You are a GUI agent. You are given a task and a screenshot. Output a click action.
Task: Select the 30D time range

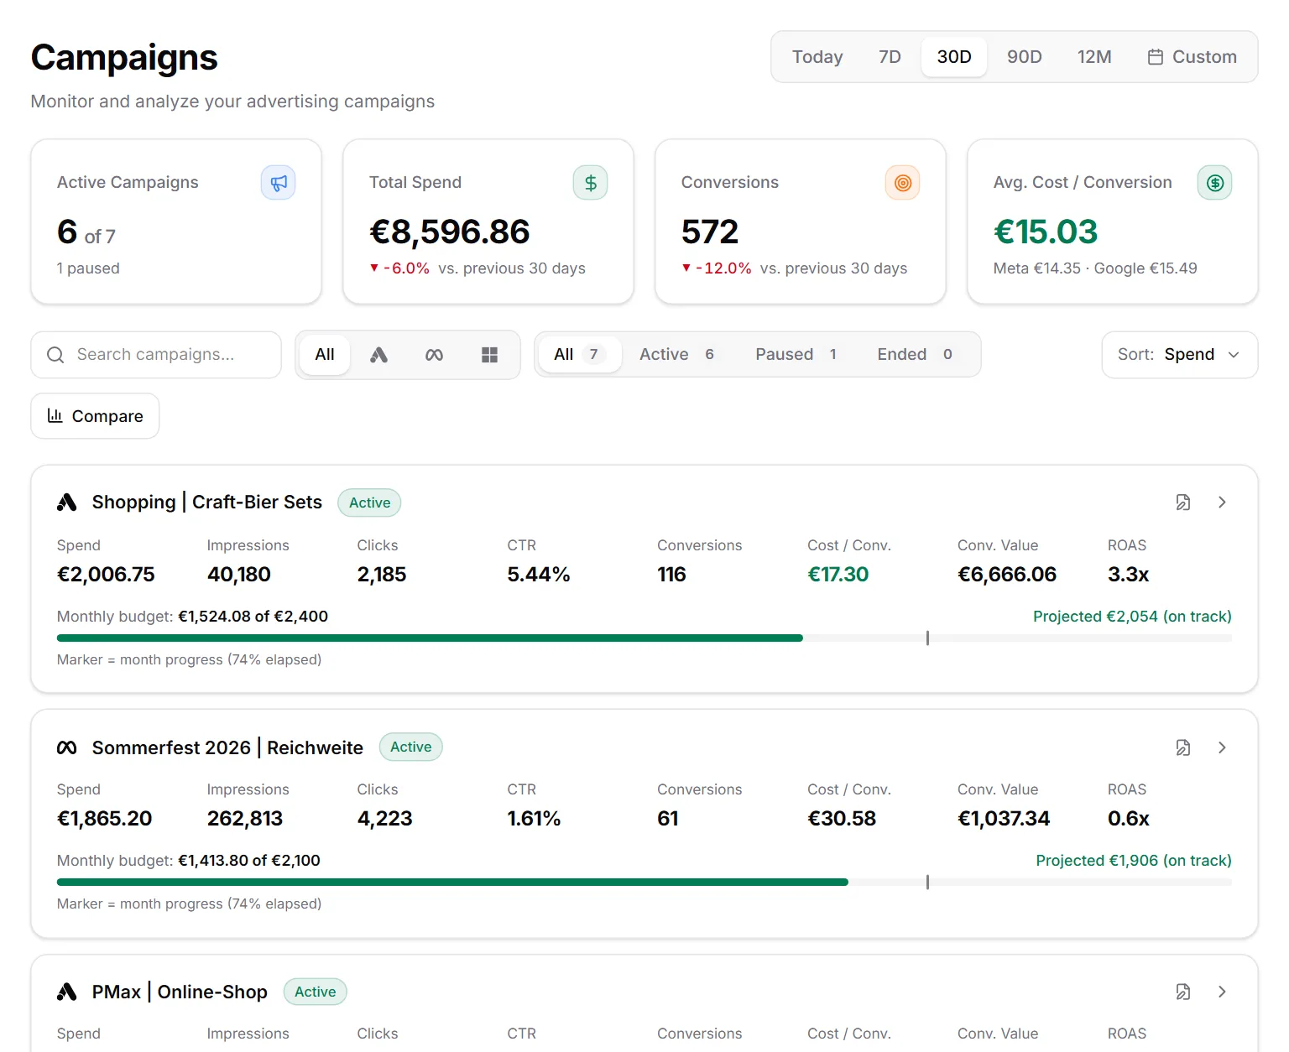pos(954,57)
